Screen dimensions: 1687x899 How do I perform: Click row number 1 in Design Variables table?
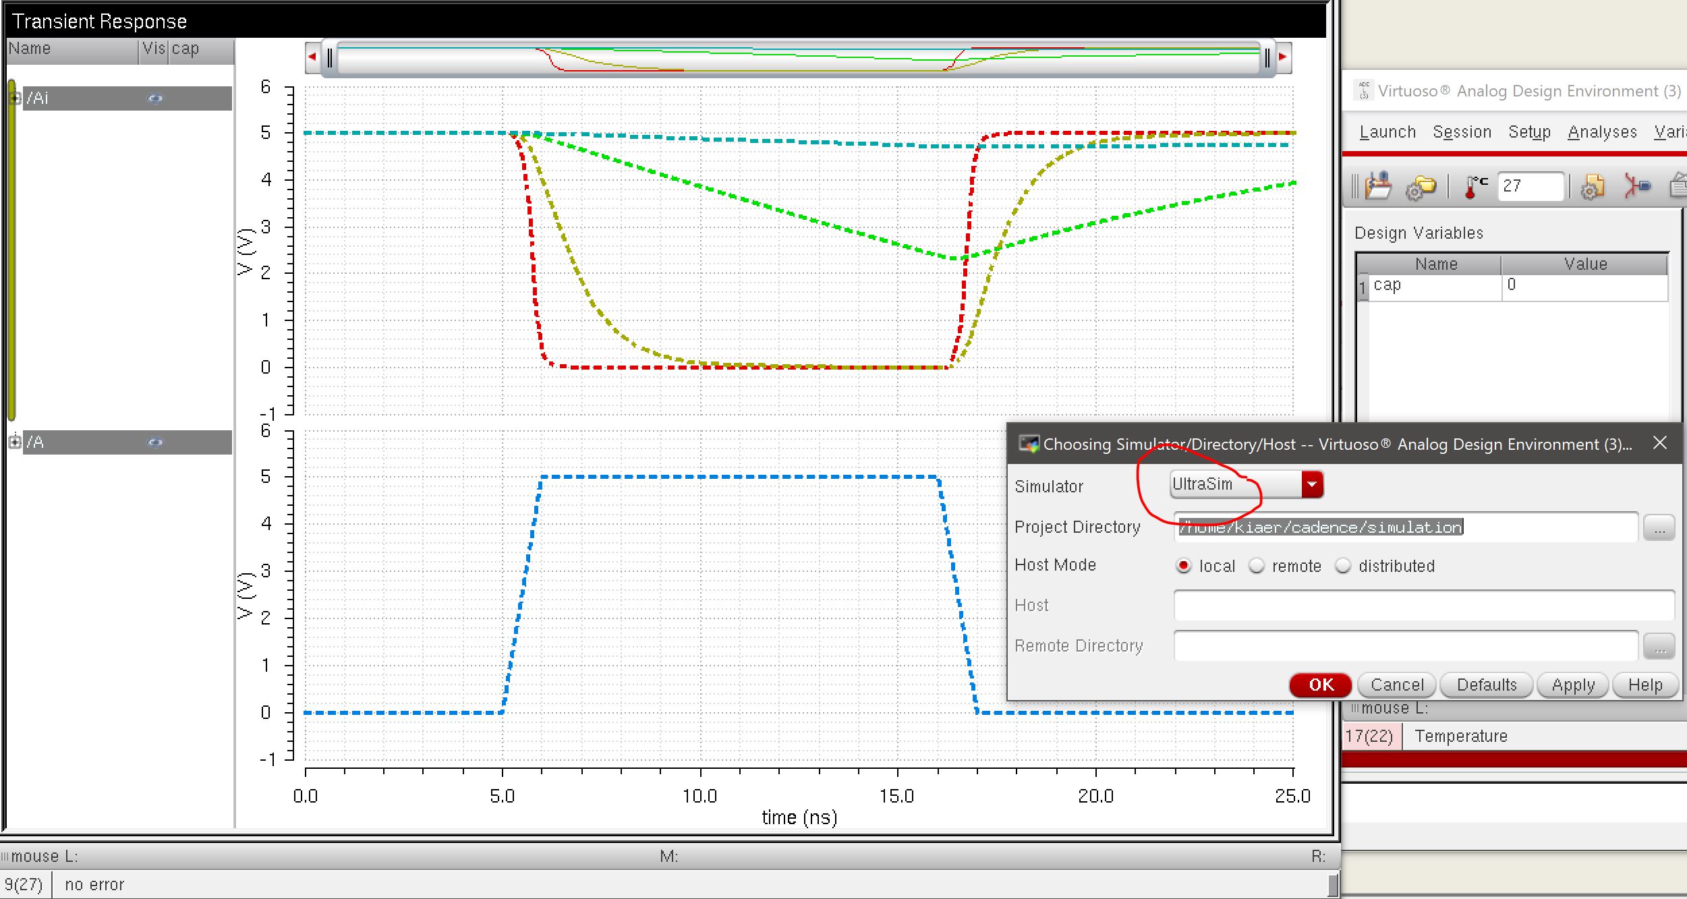click(x=1363, y=287)
